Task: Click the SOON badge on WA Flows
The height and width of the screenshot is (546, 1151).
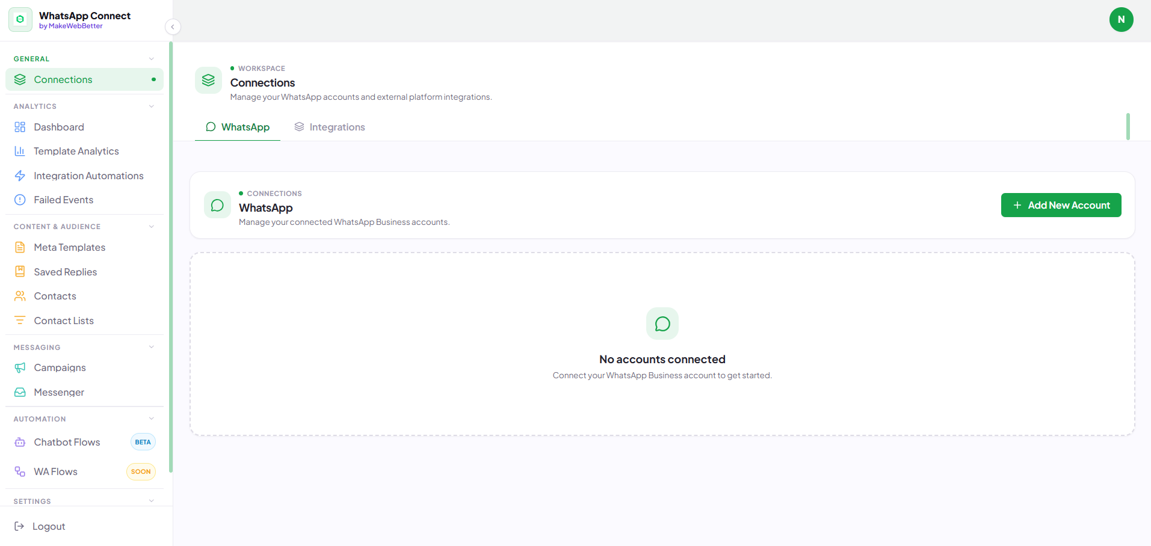Action: pos(141,471)
